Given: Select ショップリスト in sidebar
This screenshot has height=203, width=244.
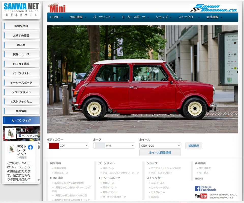Looking at the screenshot, I should coord(21,92).
